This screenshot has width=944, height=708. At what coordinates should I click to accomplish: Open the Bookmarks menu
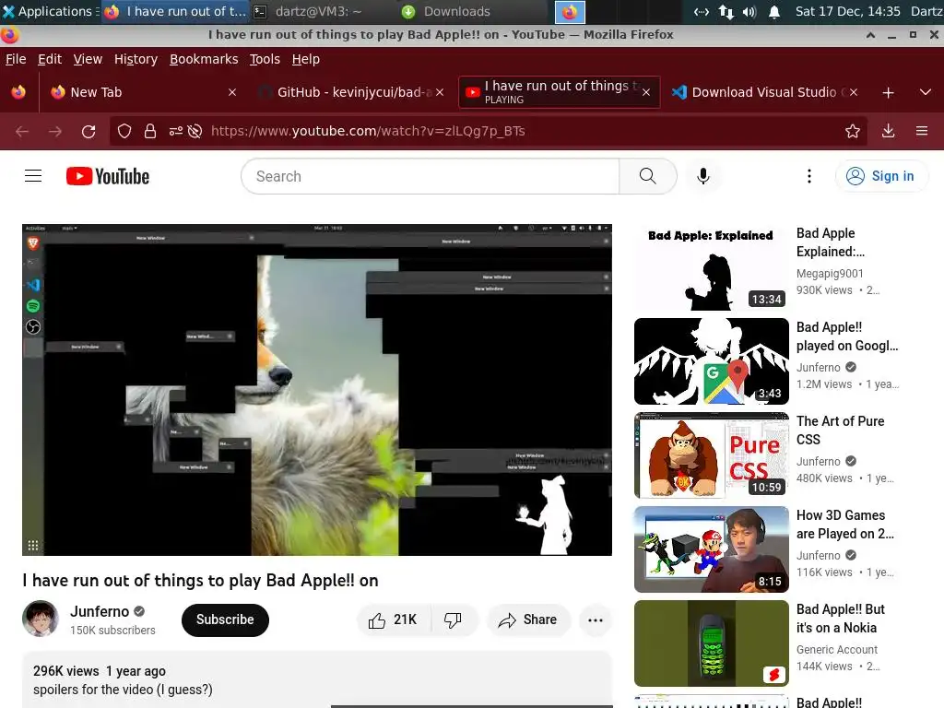(x=204, y=59)
